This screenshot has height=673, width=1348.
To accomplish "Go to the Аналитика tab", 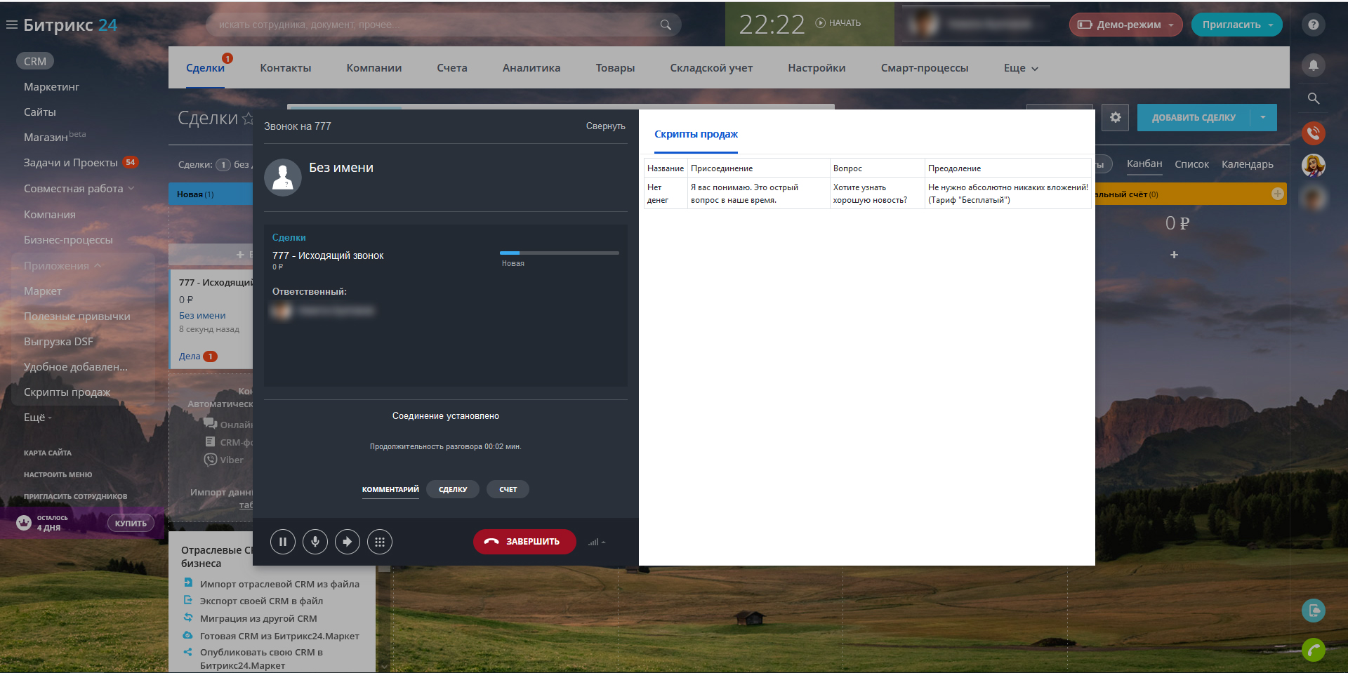I will (531, 68).
